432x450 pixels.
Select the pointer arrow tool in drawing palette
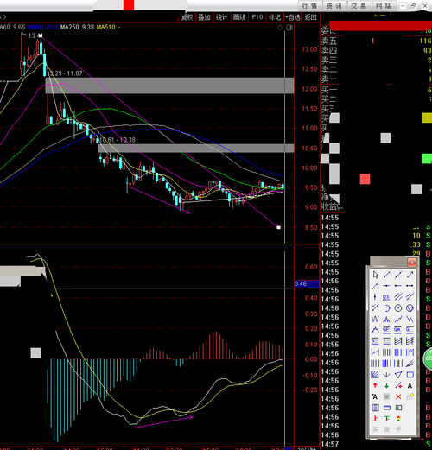(375, 275)
